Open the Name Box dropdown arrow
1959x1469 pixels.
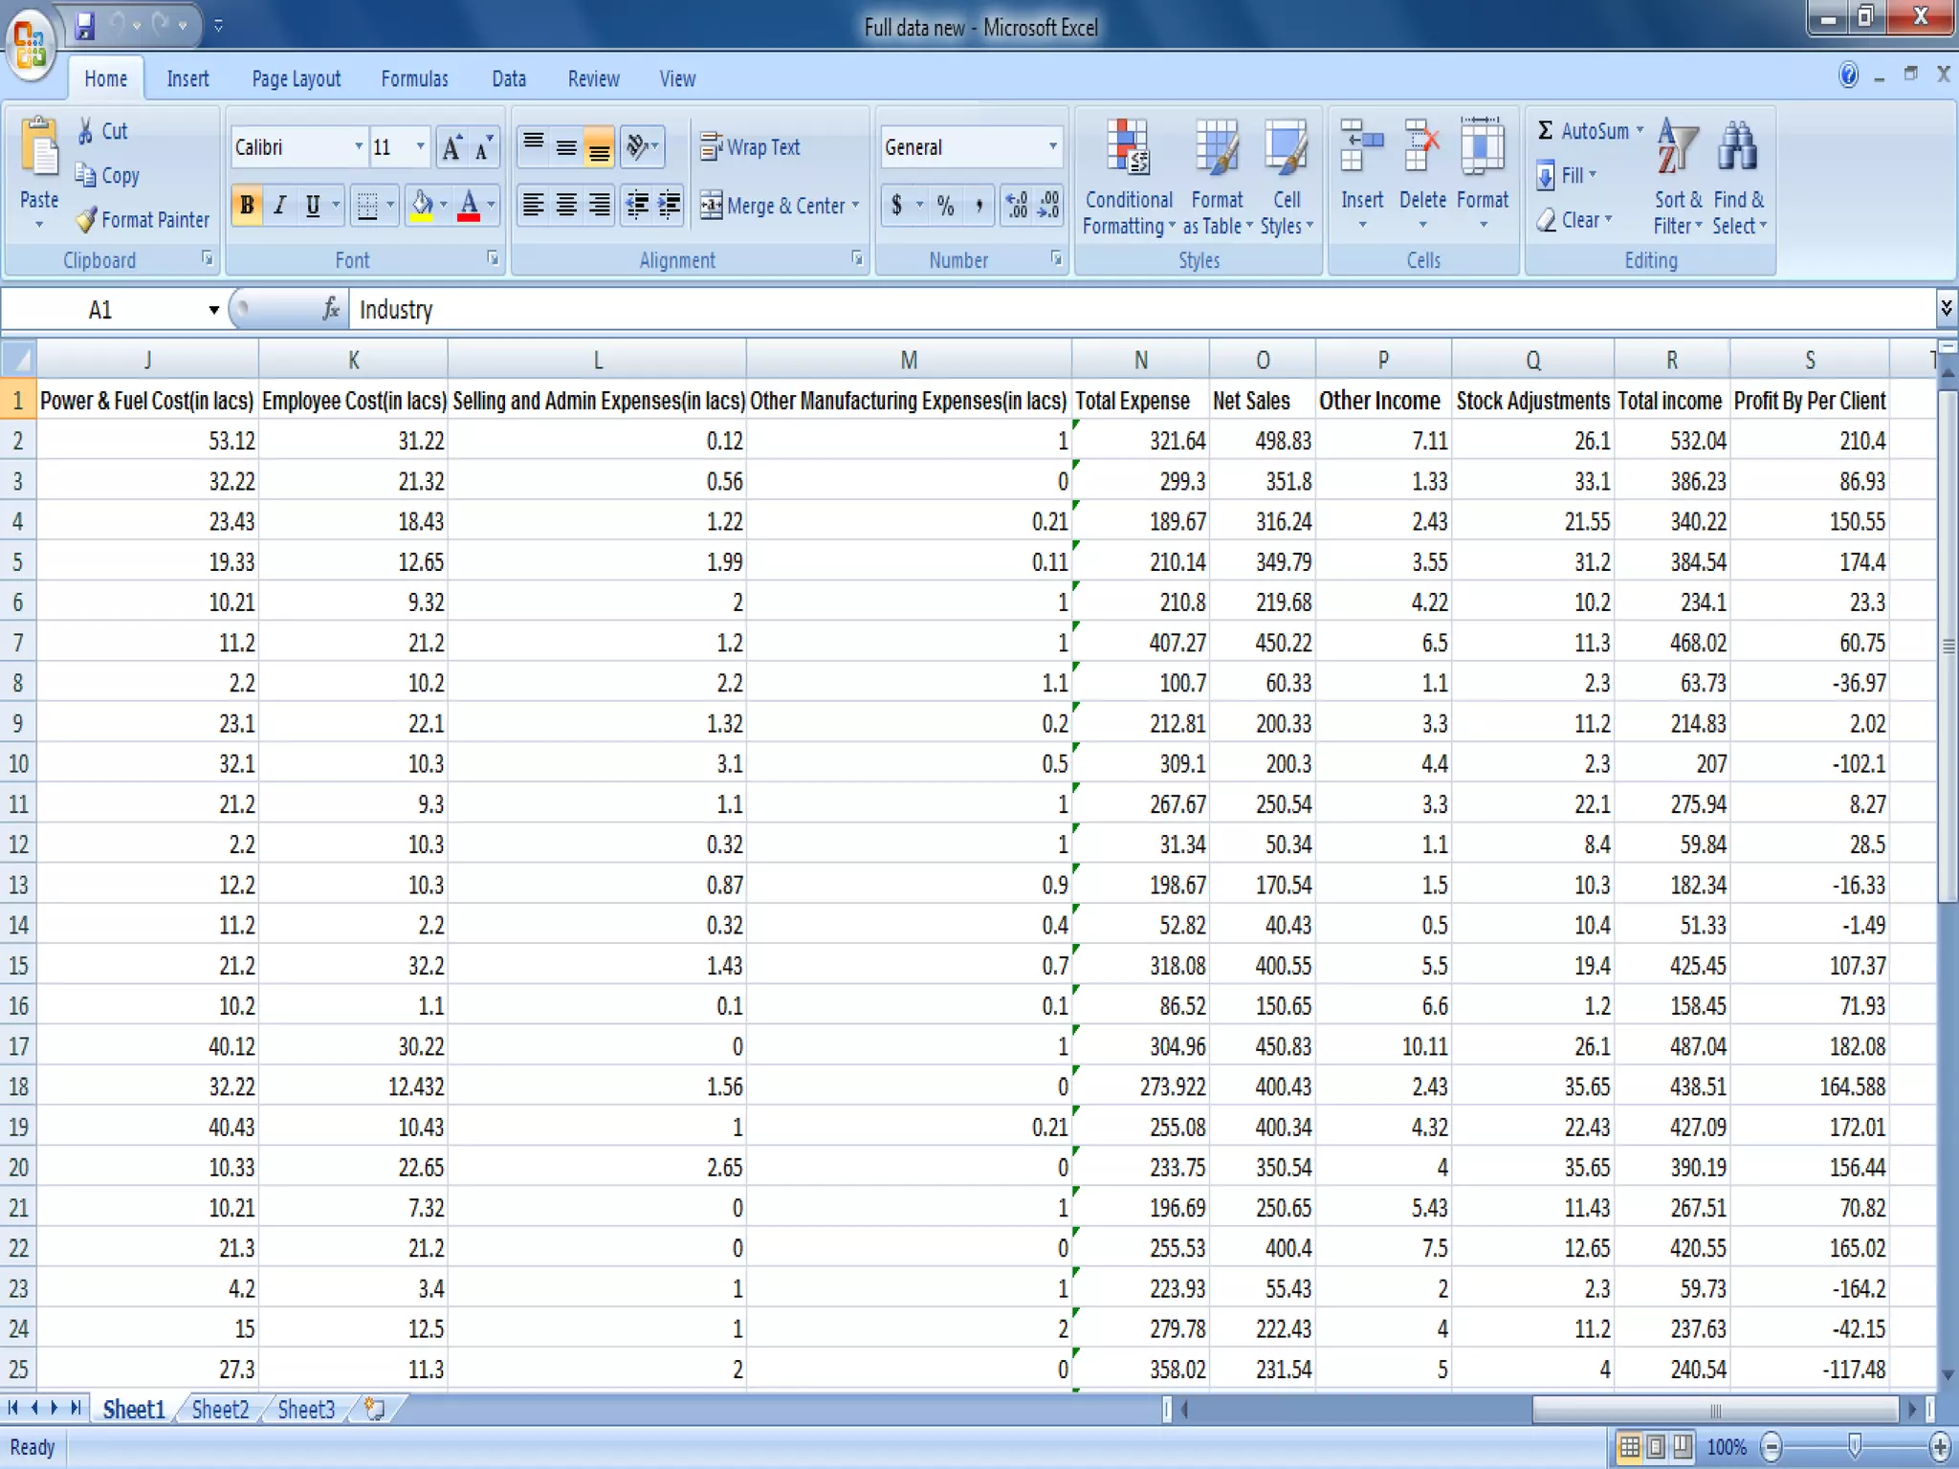point(213,310)
